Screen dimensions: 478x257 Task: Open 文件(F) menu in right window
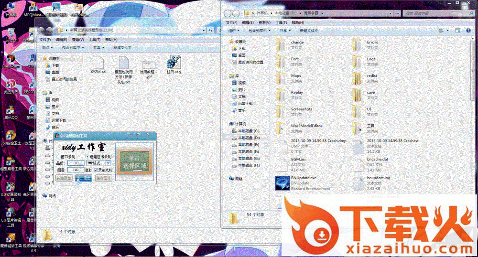232,22
